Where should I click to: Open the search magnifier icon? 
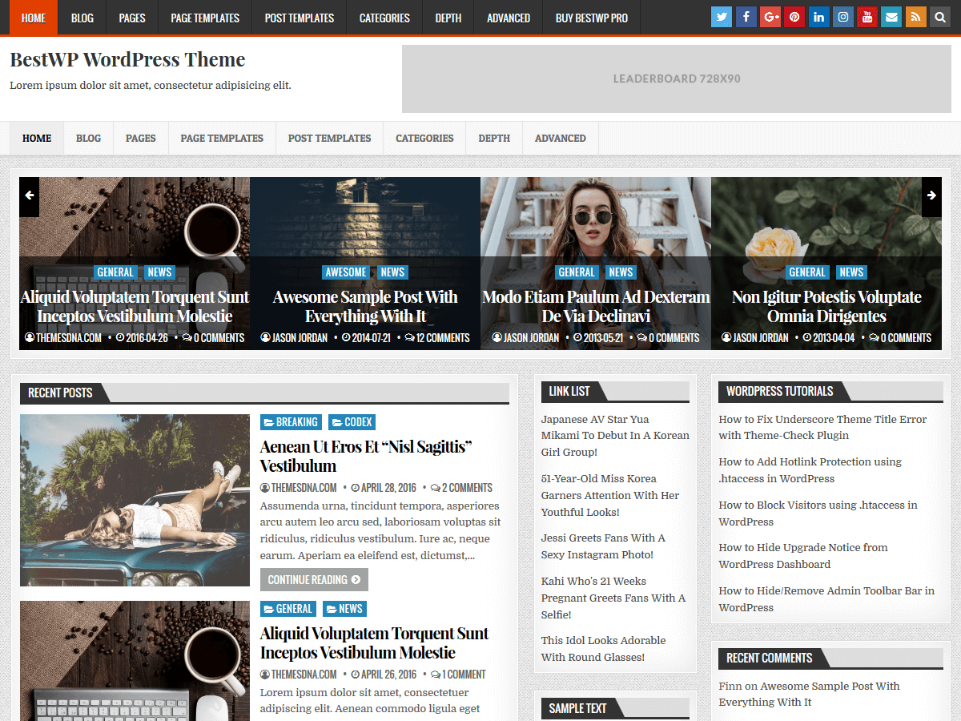tap(939, 16)
